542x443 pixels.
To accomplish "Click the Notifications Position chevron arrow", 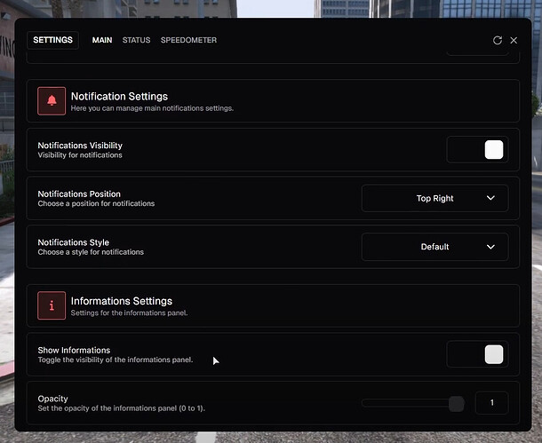I will point(490,198).
